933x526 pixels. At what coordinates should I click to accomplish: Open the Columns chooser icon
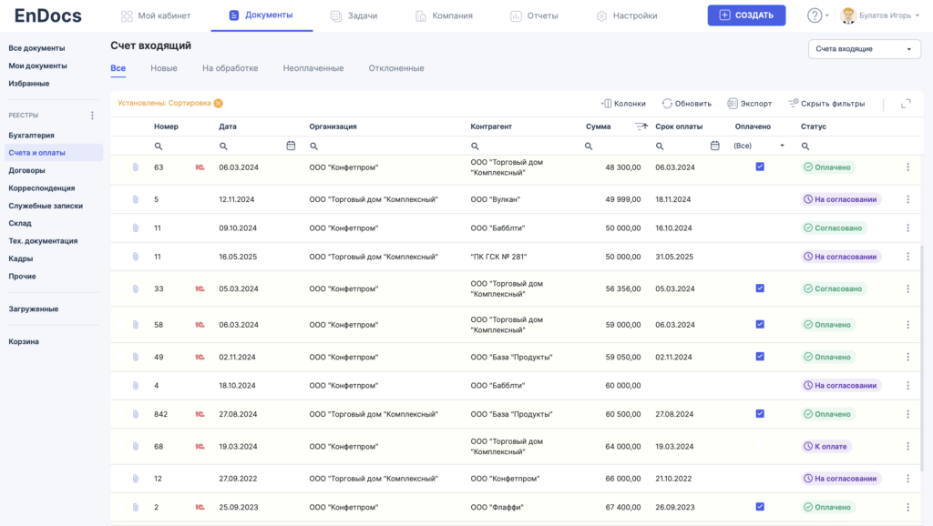pos(607,104)
